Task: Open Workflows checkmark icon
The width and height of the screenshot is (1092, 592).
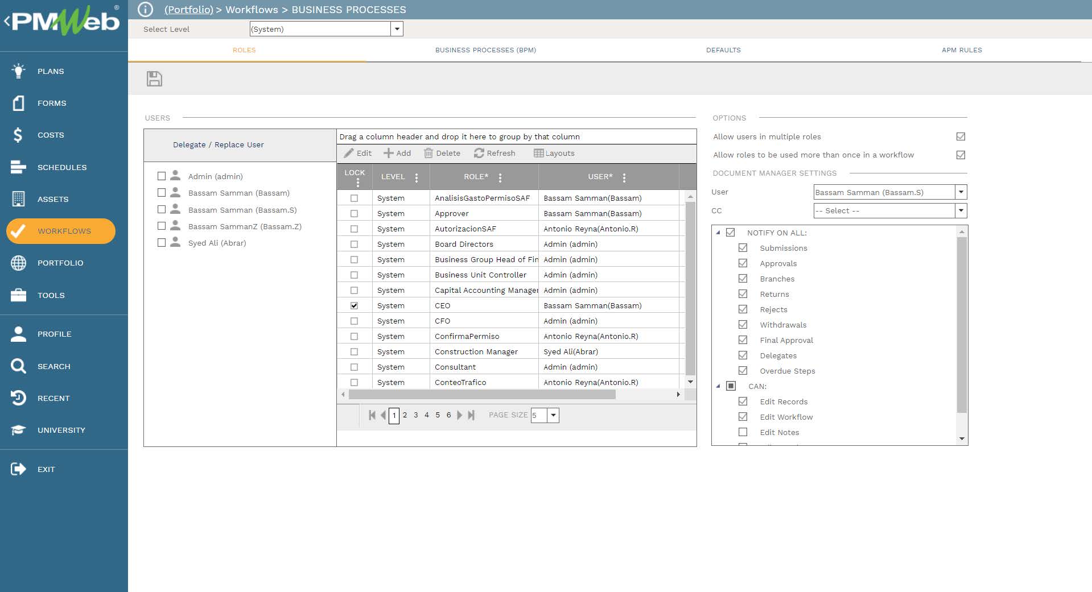Action: click(18, 231)
